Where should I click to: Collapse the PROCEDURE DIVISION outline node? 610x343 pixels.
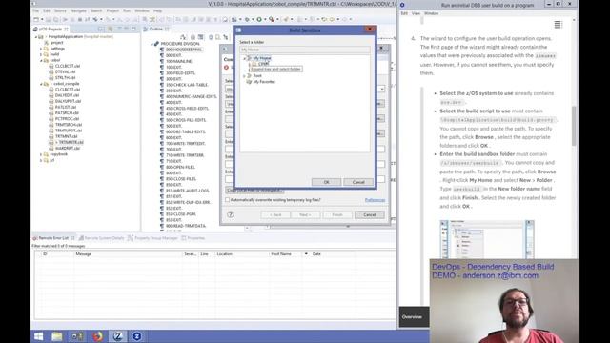pyautogui.click(x=152, y=44)
